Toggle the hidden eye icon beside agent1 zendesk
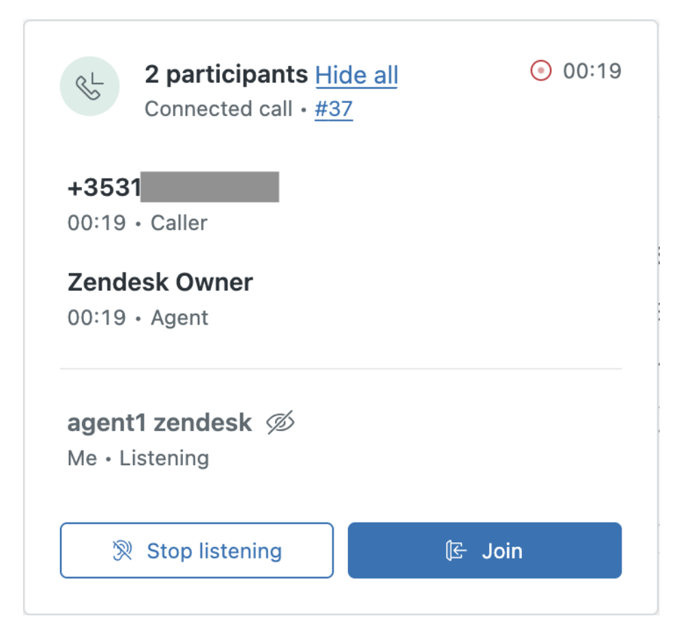Viewport: 696px width, 633px height. [x=280, y=422]
